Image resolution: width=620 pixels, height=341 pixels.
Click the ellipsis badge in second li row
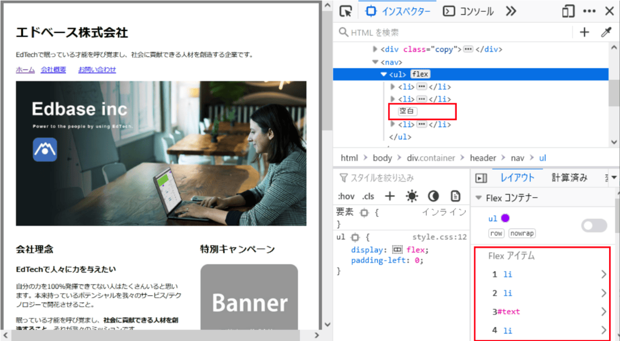[x=422, y=99]
